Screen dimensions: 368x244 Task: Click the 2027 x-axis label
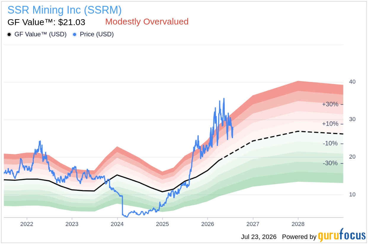(253, 224)
